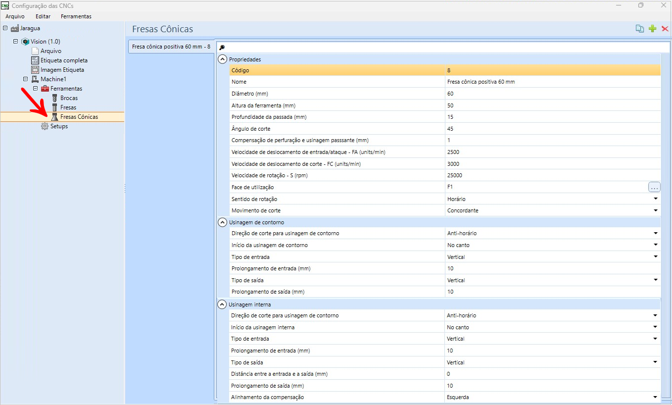672x405 pixels.
Task: Click the Código value field 8
Action: coord(553,70)
